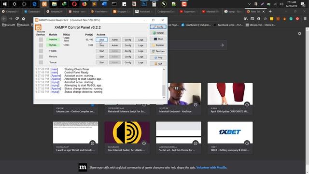Open Netstat from the XAMPP side buttons
309x174 pixels.
[158, 33]
